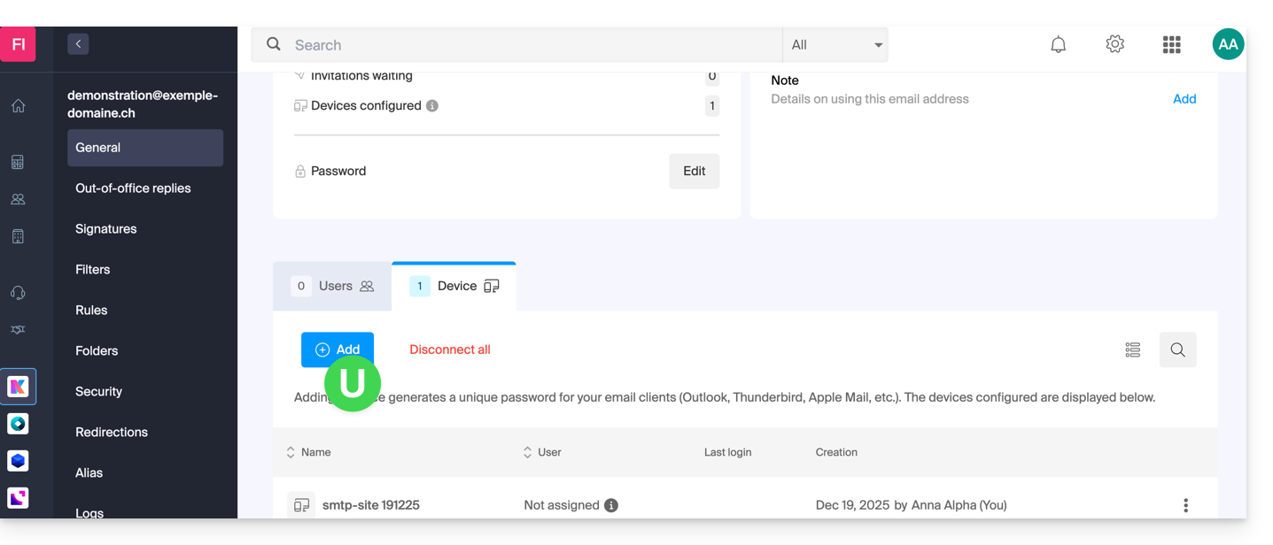Switch to the Users tab
Viewport: 1273px width, 545px height.
tap(333, 286)
